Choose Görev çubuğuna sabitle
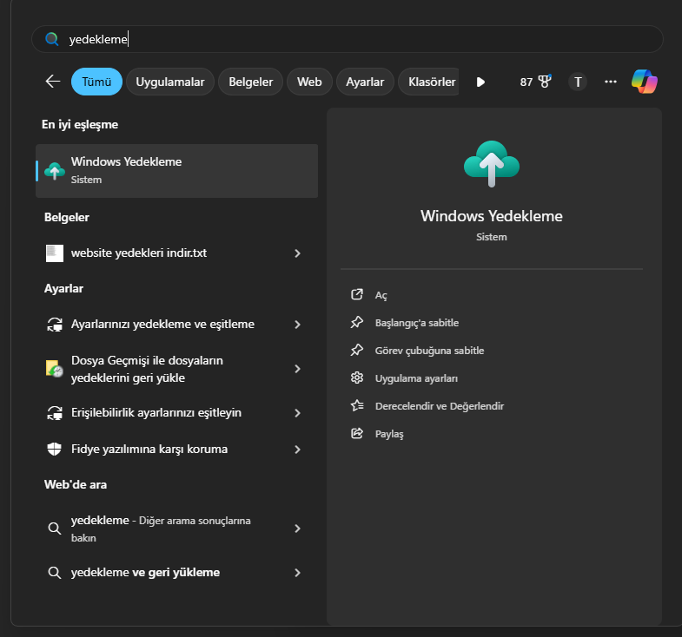The height and width of the screenshot is (637, 682). (429, 351)
